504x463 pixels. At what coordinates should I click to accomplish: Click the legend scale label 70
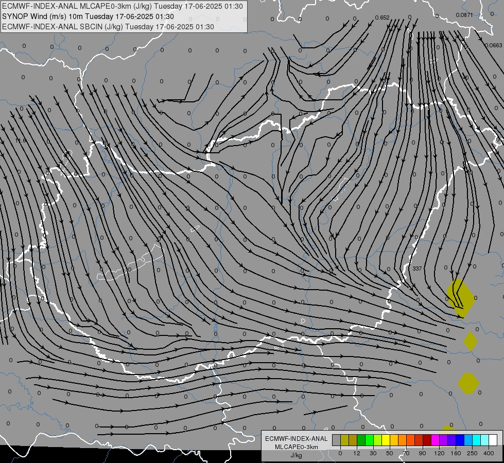[406, 453]
